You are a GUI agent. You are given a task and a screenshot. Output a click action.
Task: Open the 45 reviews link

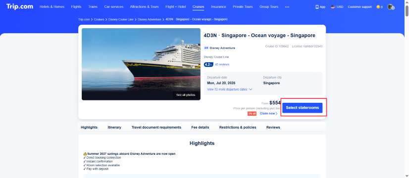(222, 64)
